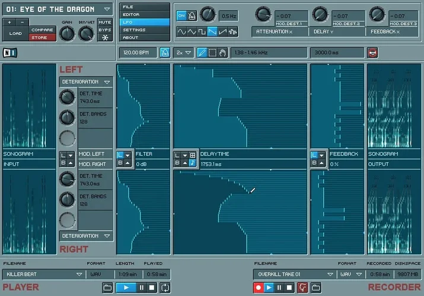Click the Feedback down arrow button
This screenshot has height=296, width=424.
[x=321, y=155]
